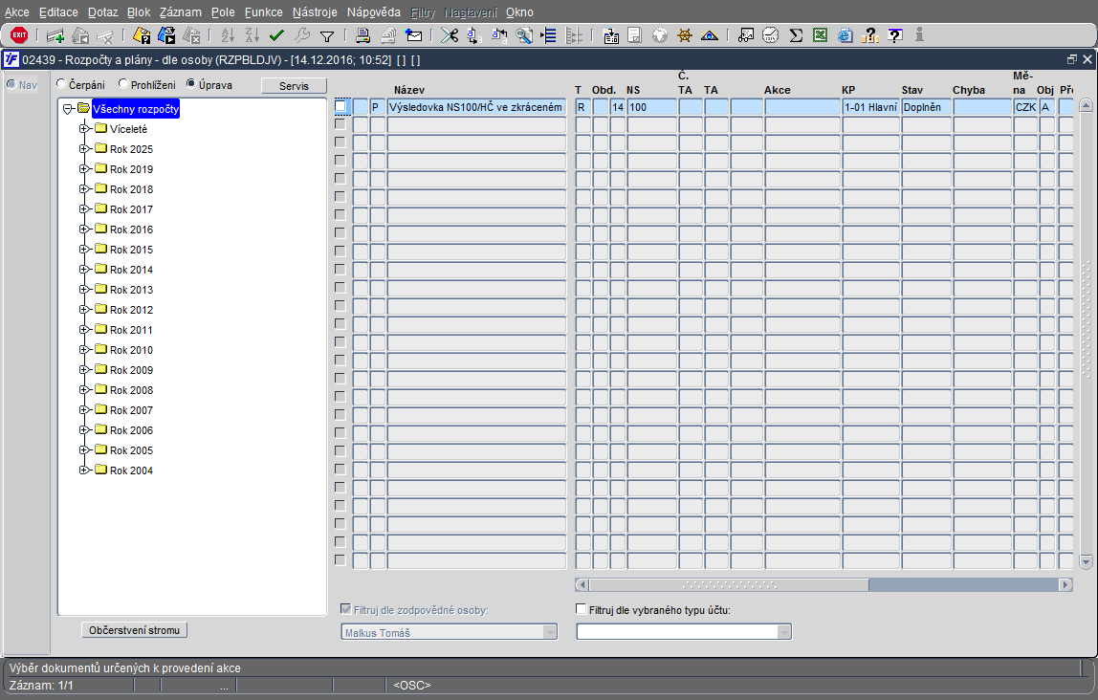Click the pyramid eye icon
The image size is (1098, 700).
710,35
